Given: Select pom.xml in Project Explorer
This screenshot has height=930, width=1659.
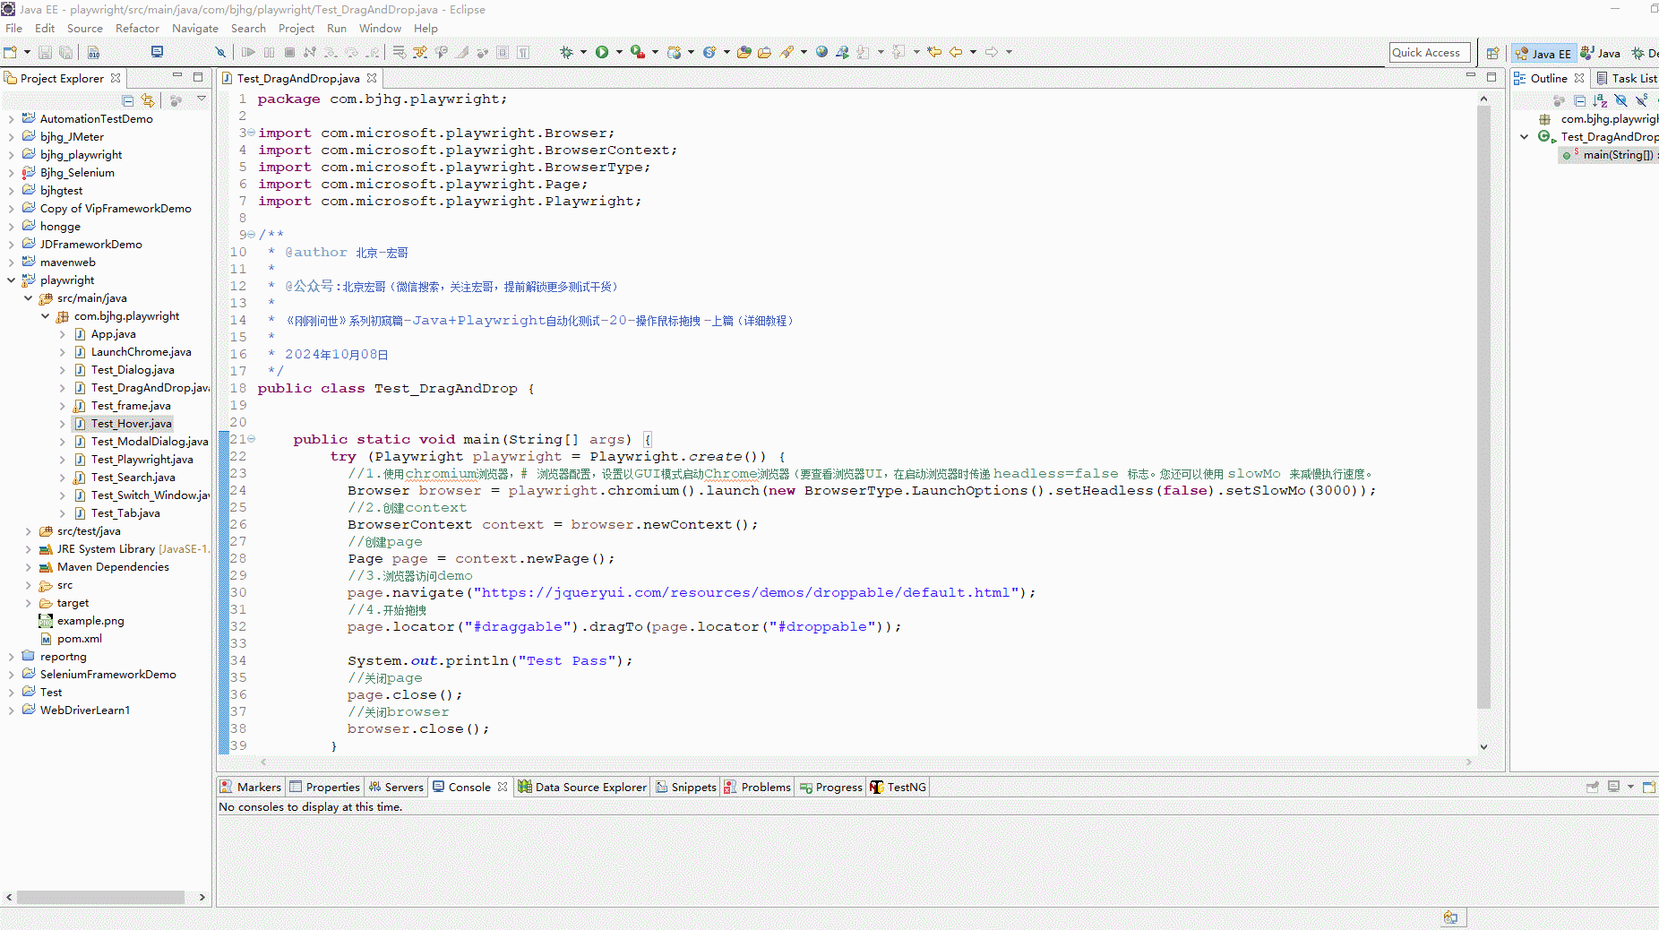Looking at the screenshot, I should [x=80, y=639].
